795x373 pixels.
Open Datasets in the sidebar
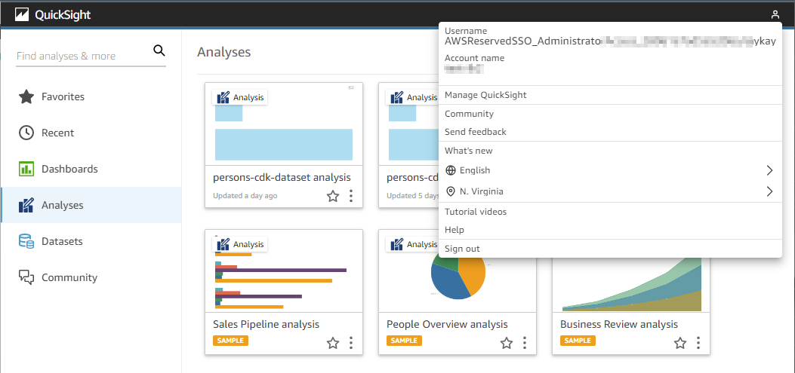tap(91, 241)
